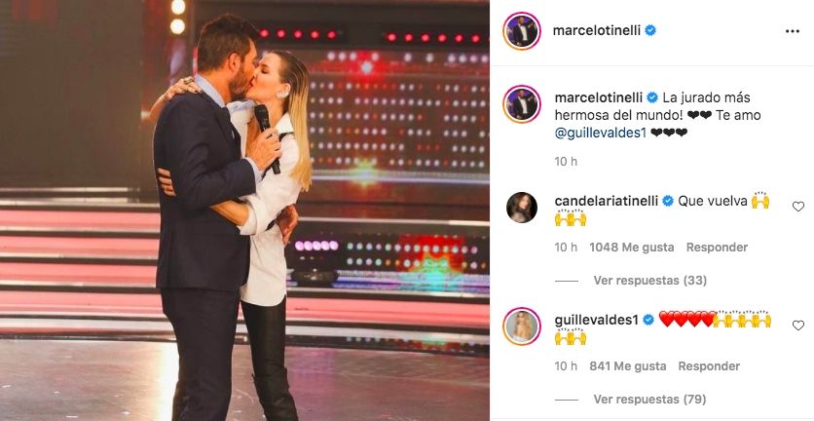Open the candelariatinelli username link
The height and width of the screenshot is (421, 814).
607,201
